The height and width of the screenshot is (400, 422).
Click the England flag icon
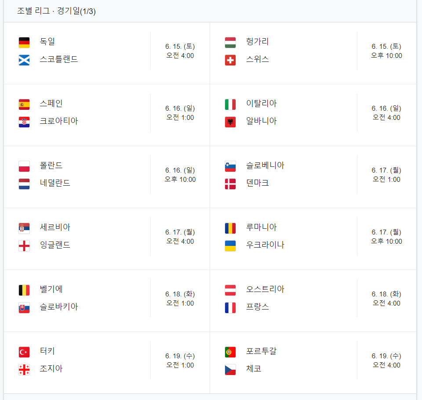pyautogui.click(x=24, y=246)
